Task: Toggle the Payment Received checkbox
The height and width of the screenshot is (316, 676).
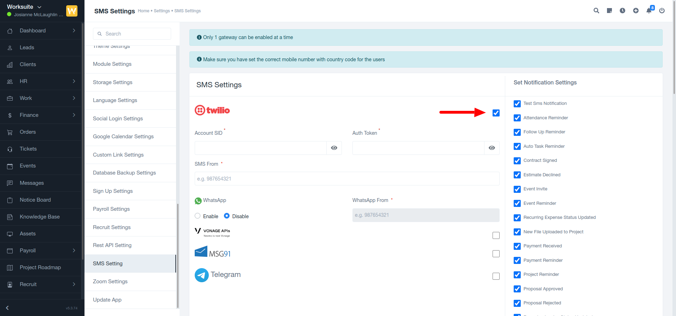Action: click(x=517, y=246)
